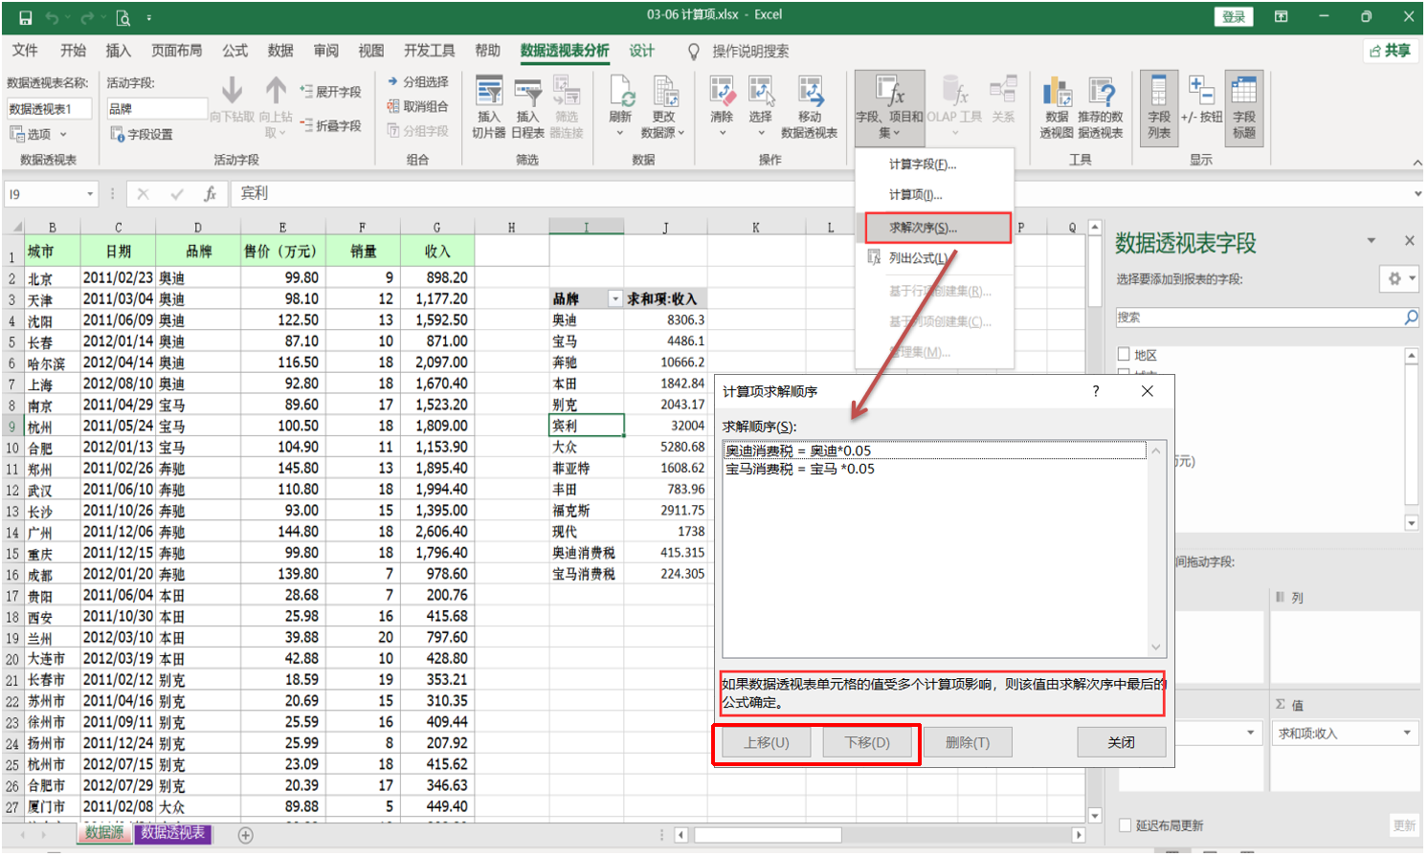Image resolution: width=1428 pixels, height=856 pixels.
Task: Open the field pane options dropdown arrow
Action: point(1371,241)
